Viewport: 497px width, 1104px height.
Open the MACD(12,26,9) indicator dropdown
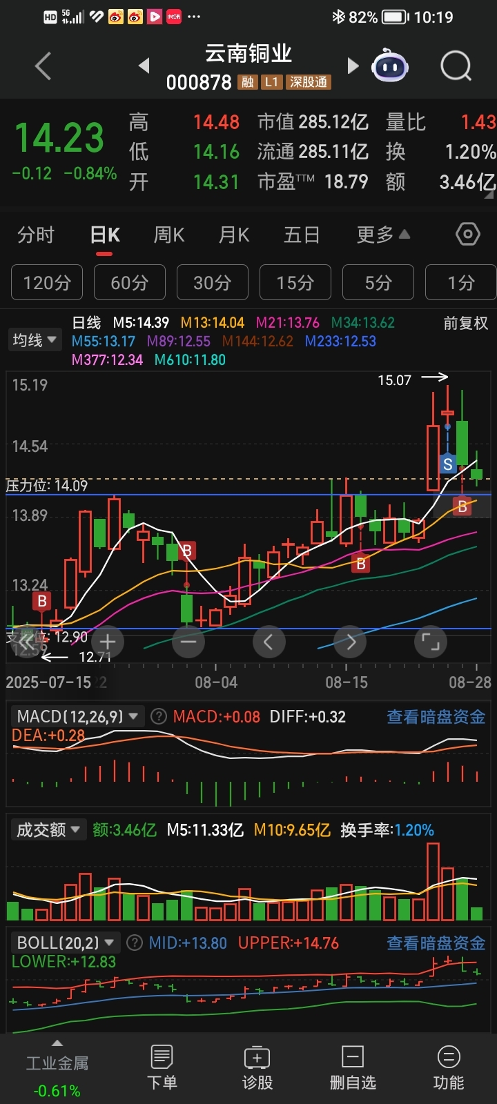(77, 717)
